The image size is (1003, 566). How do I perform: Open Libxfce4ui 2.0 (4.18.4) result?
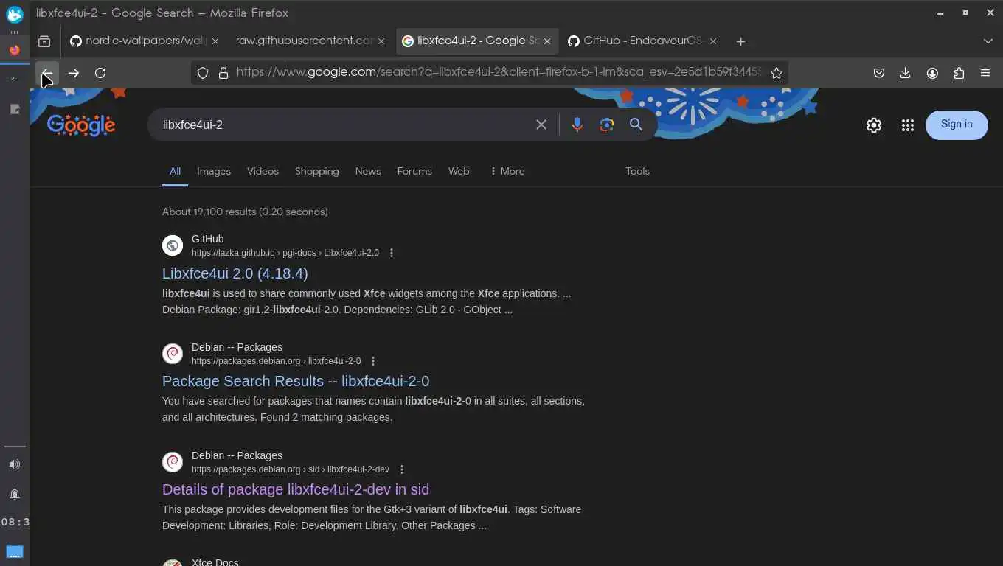click(x=235, y=273)
